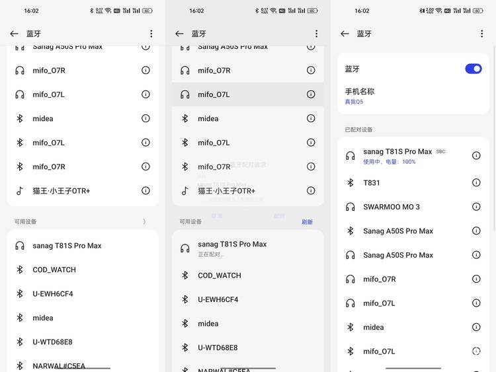Viewport: 496px width, 372px height.
Task: Open three-dot menu on middle screen
Action: point(316,34)
